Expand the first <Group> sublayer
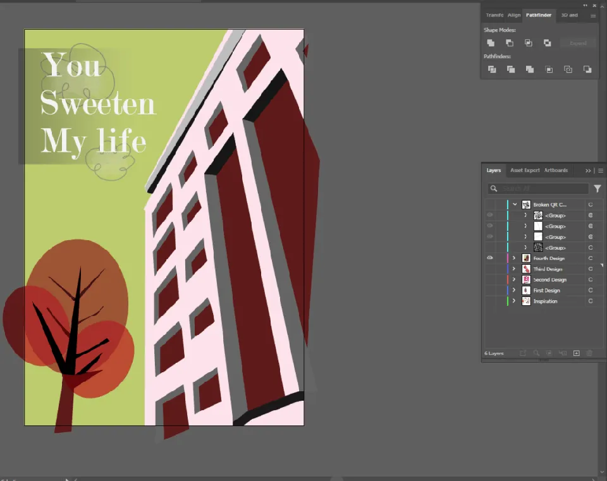This screenshot has width=607, height=481. coord(525,215)
